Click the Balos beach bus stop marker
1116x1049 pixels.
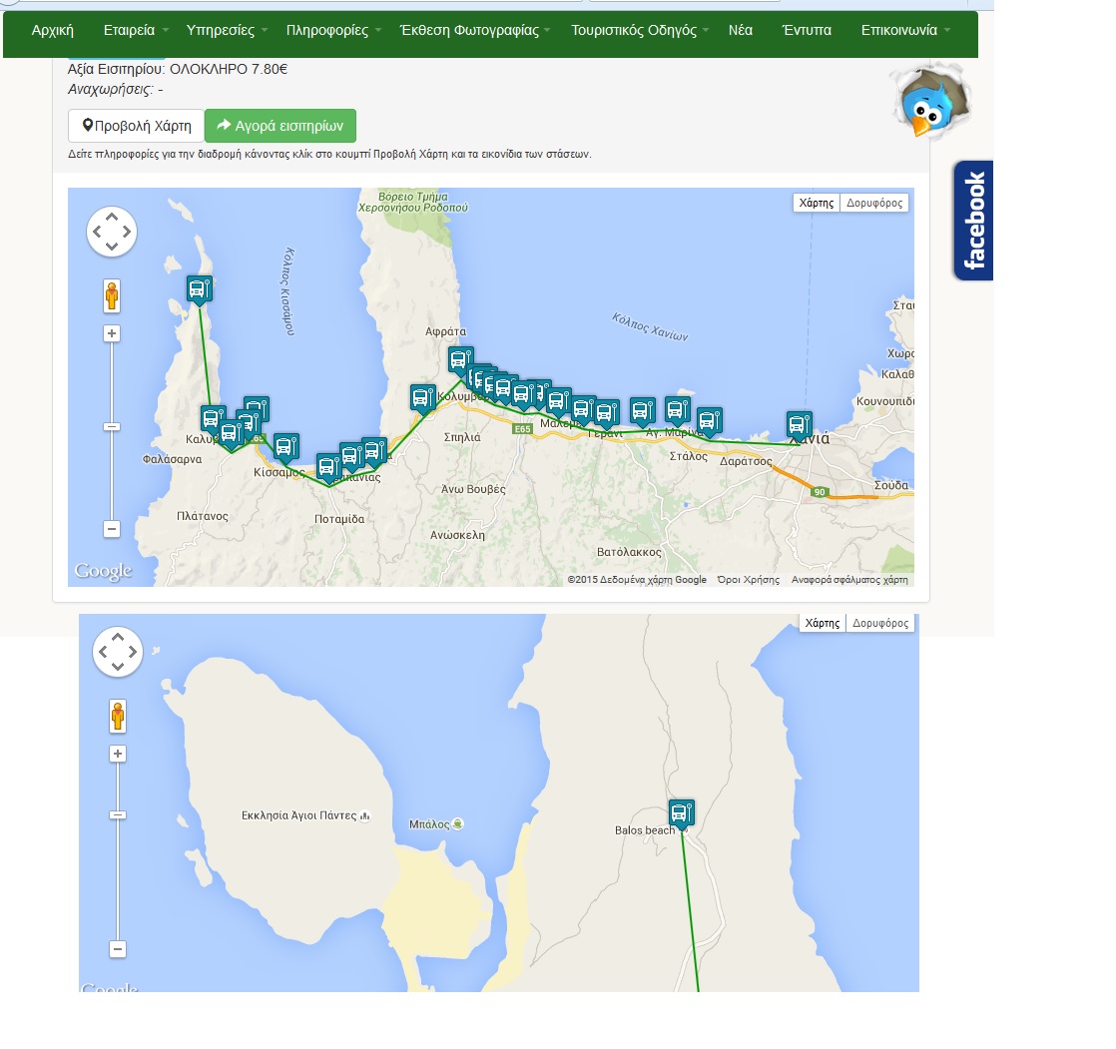[681, 813]
